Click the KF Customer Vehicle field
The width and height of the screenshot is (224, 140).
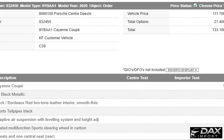tap(56, 38)
